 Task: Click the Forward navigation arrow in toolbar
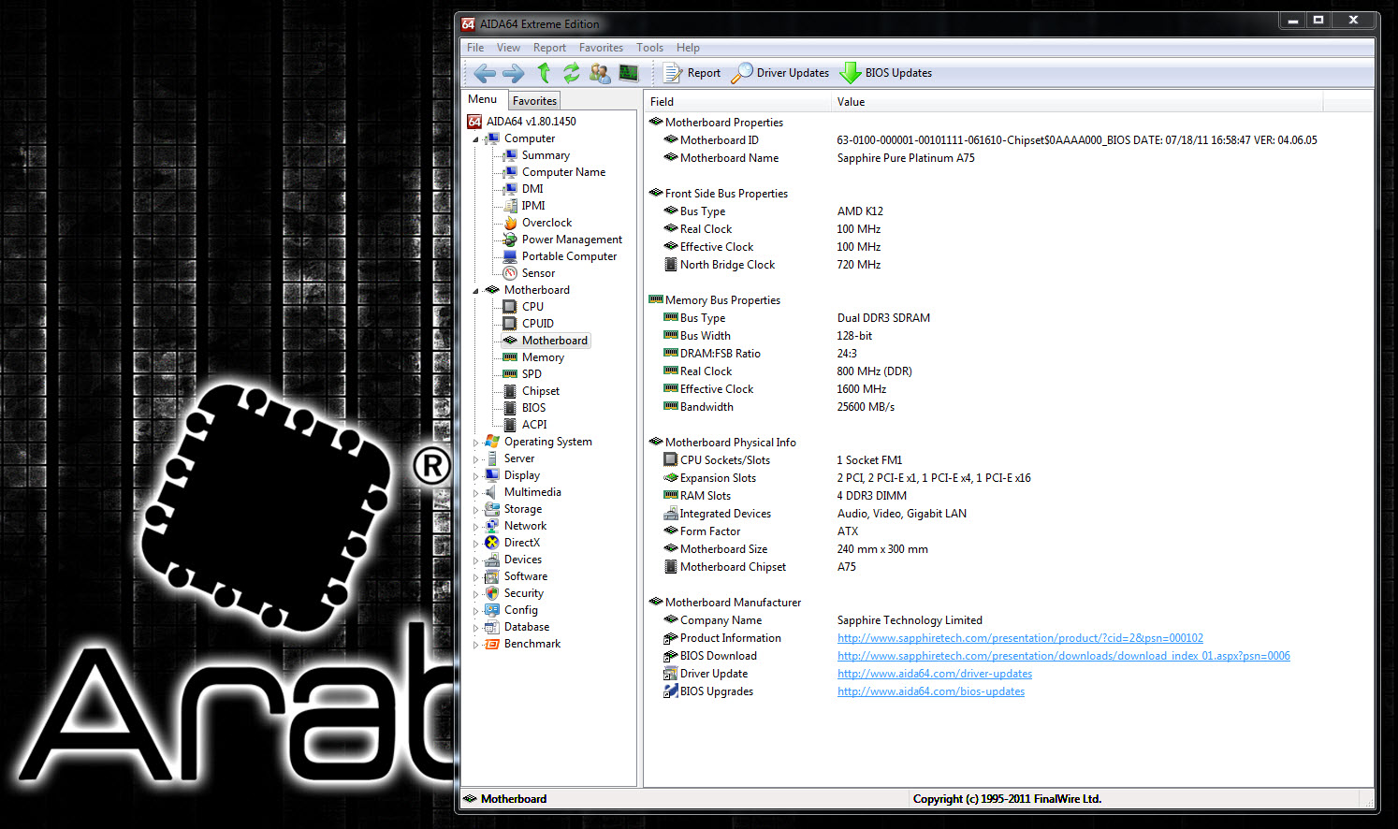pyautogui.click(x=513, y=73)
